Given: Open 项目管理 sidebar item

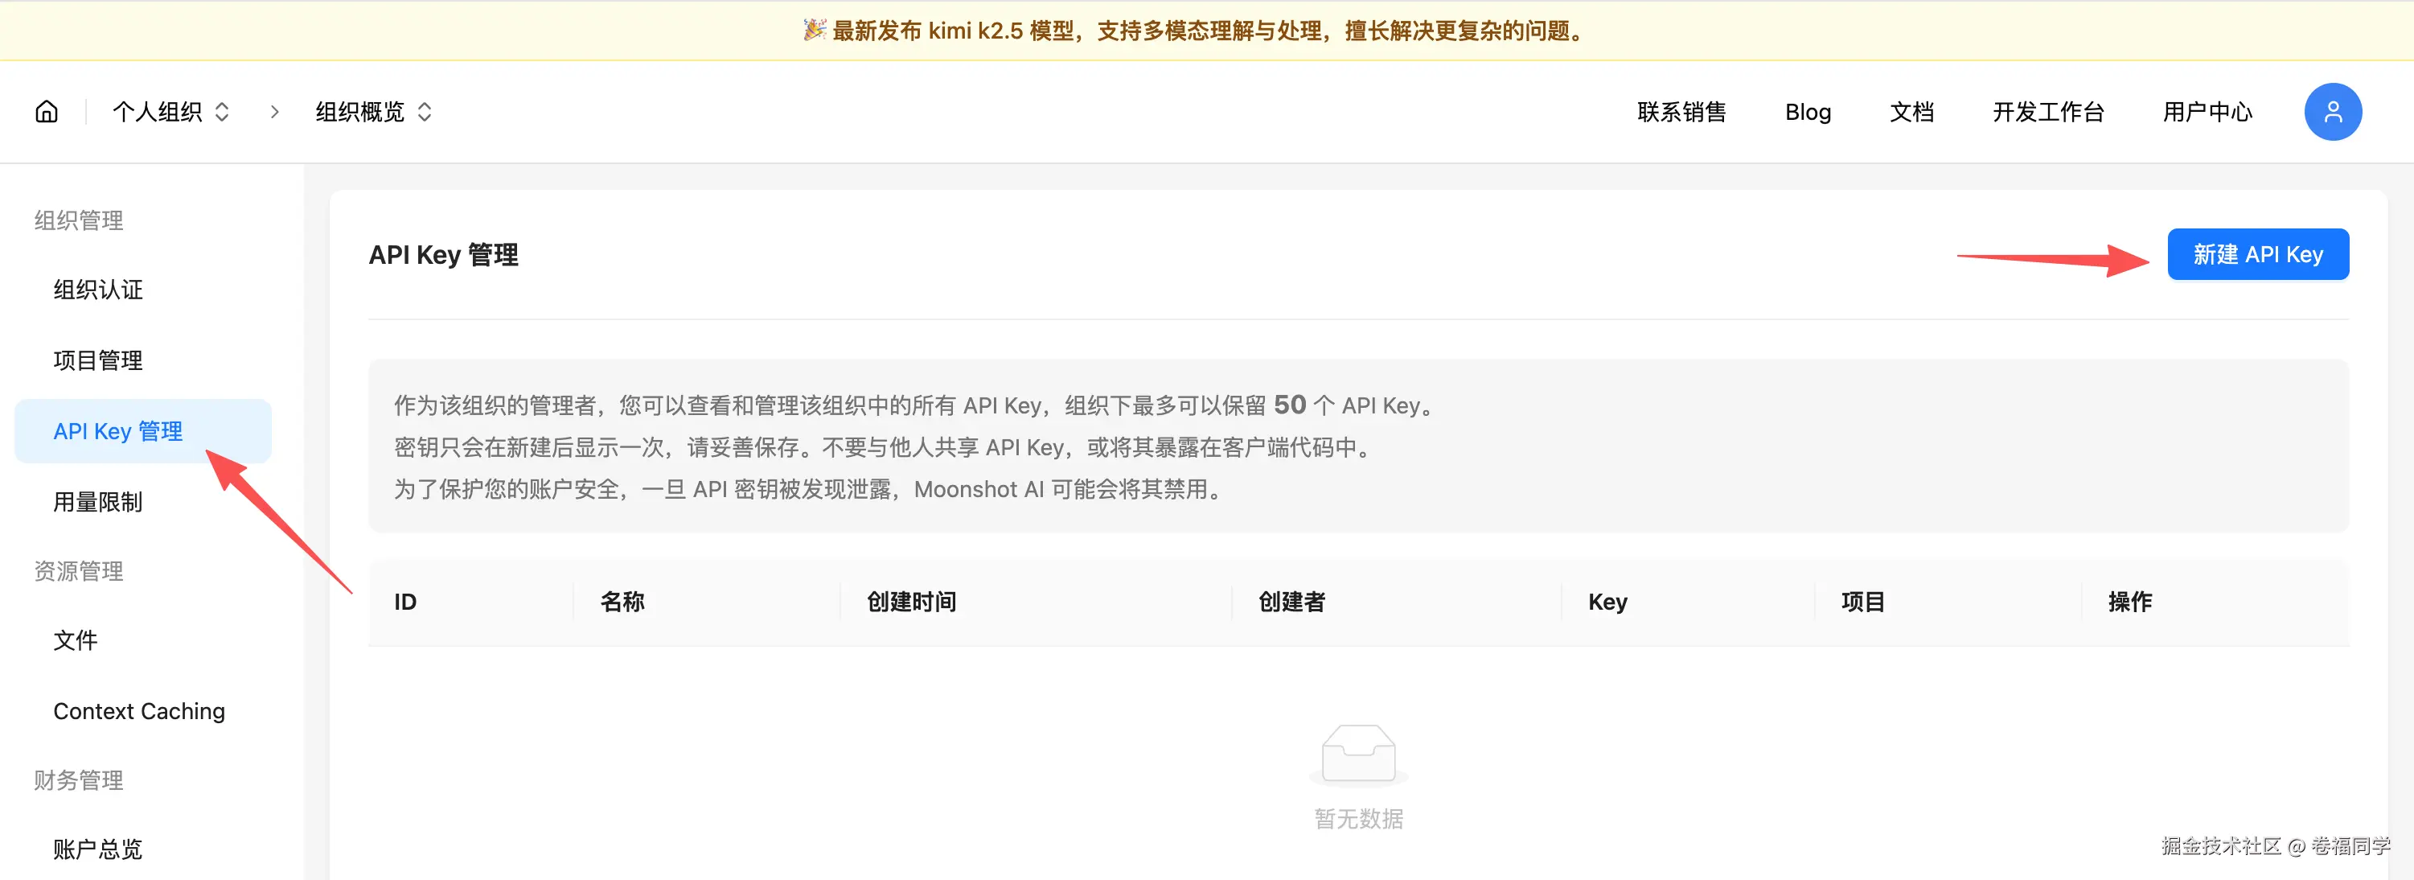Looking at the screenshot, I should point(98,361).
